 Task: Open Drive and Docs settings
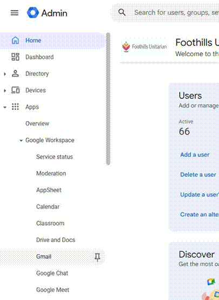[x=56, y=240]
